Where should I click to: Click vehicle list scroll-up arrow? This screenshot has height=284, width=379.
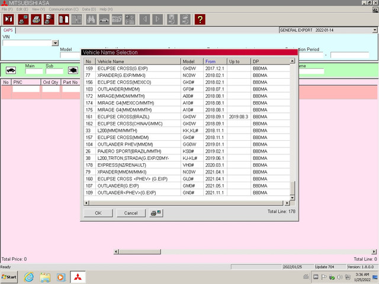[x=292, y=61]
